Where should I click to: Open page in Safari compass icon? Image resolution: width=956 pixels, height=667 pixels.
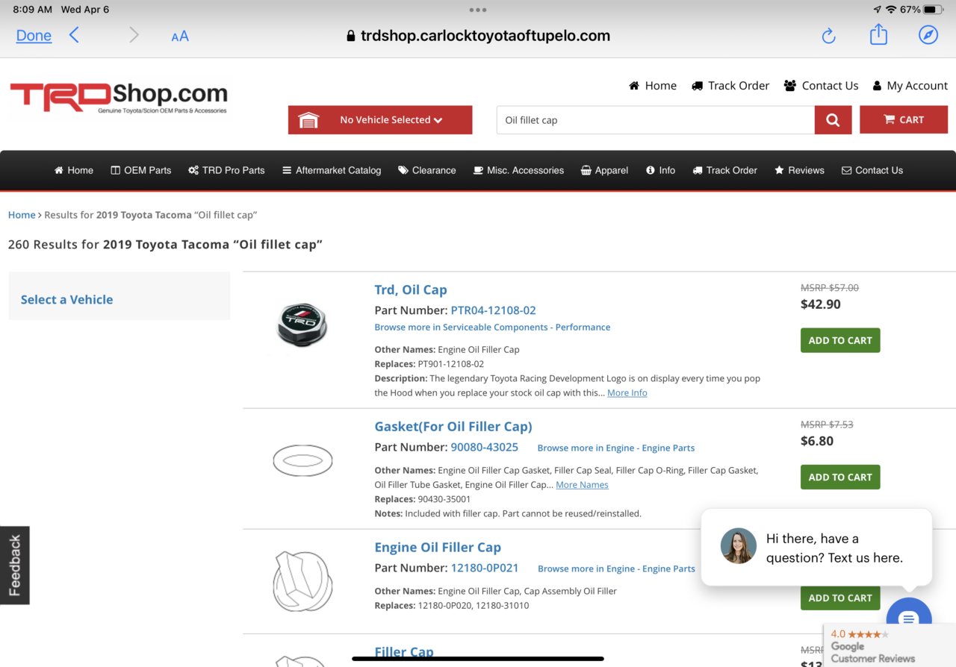[x=928, y=35]
